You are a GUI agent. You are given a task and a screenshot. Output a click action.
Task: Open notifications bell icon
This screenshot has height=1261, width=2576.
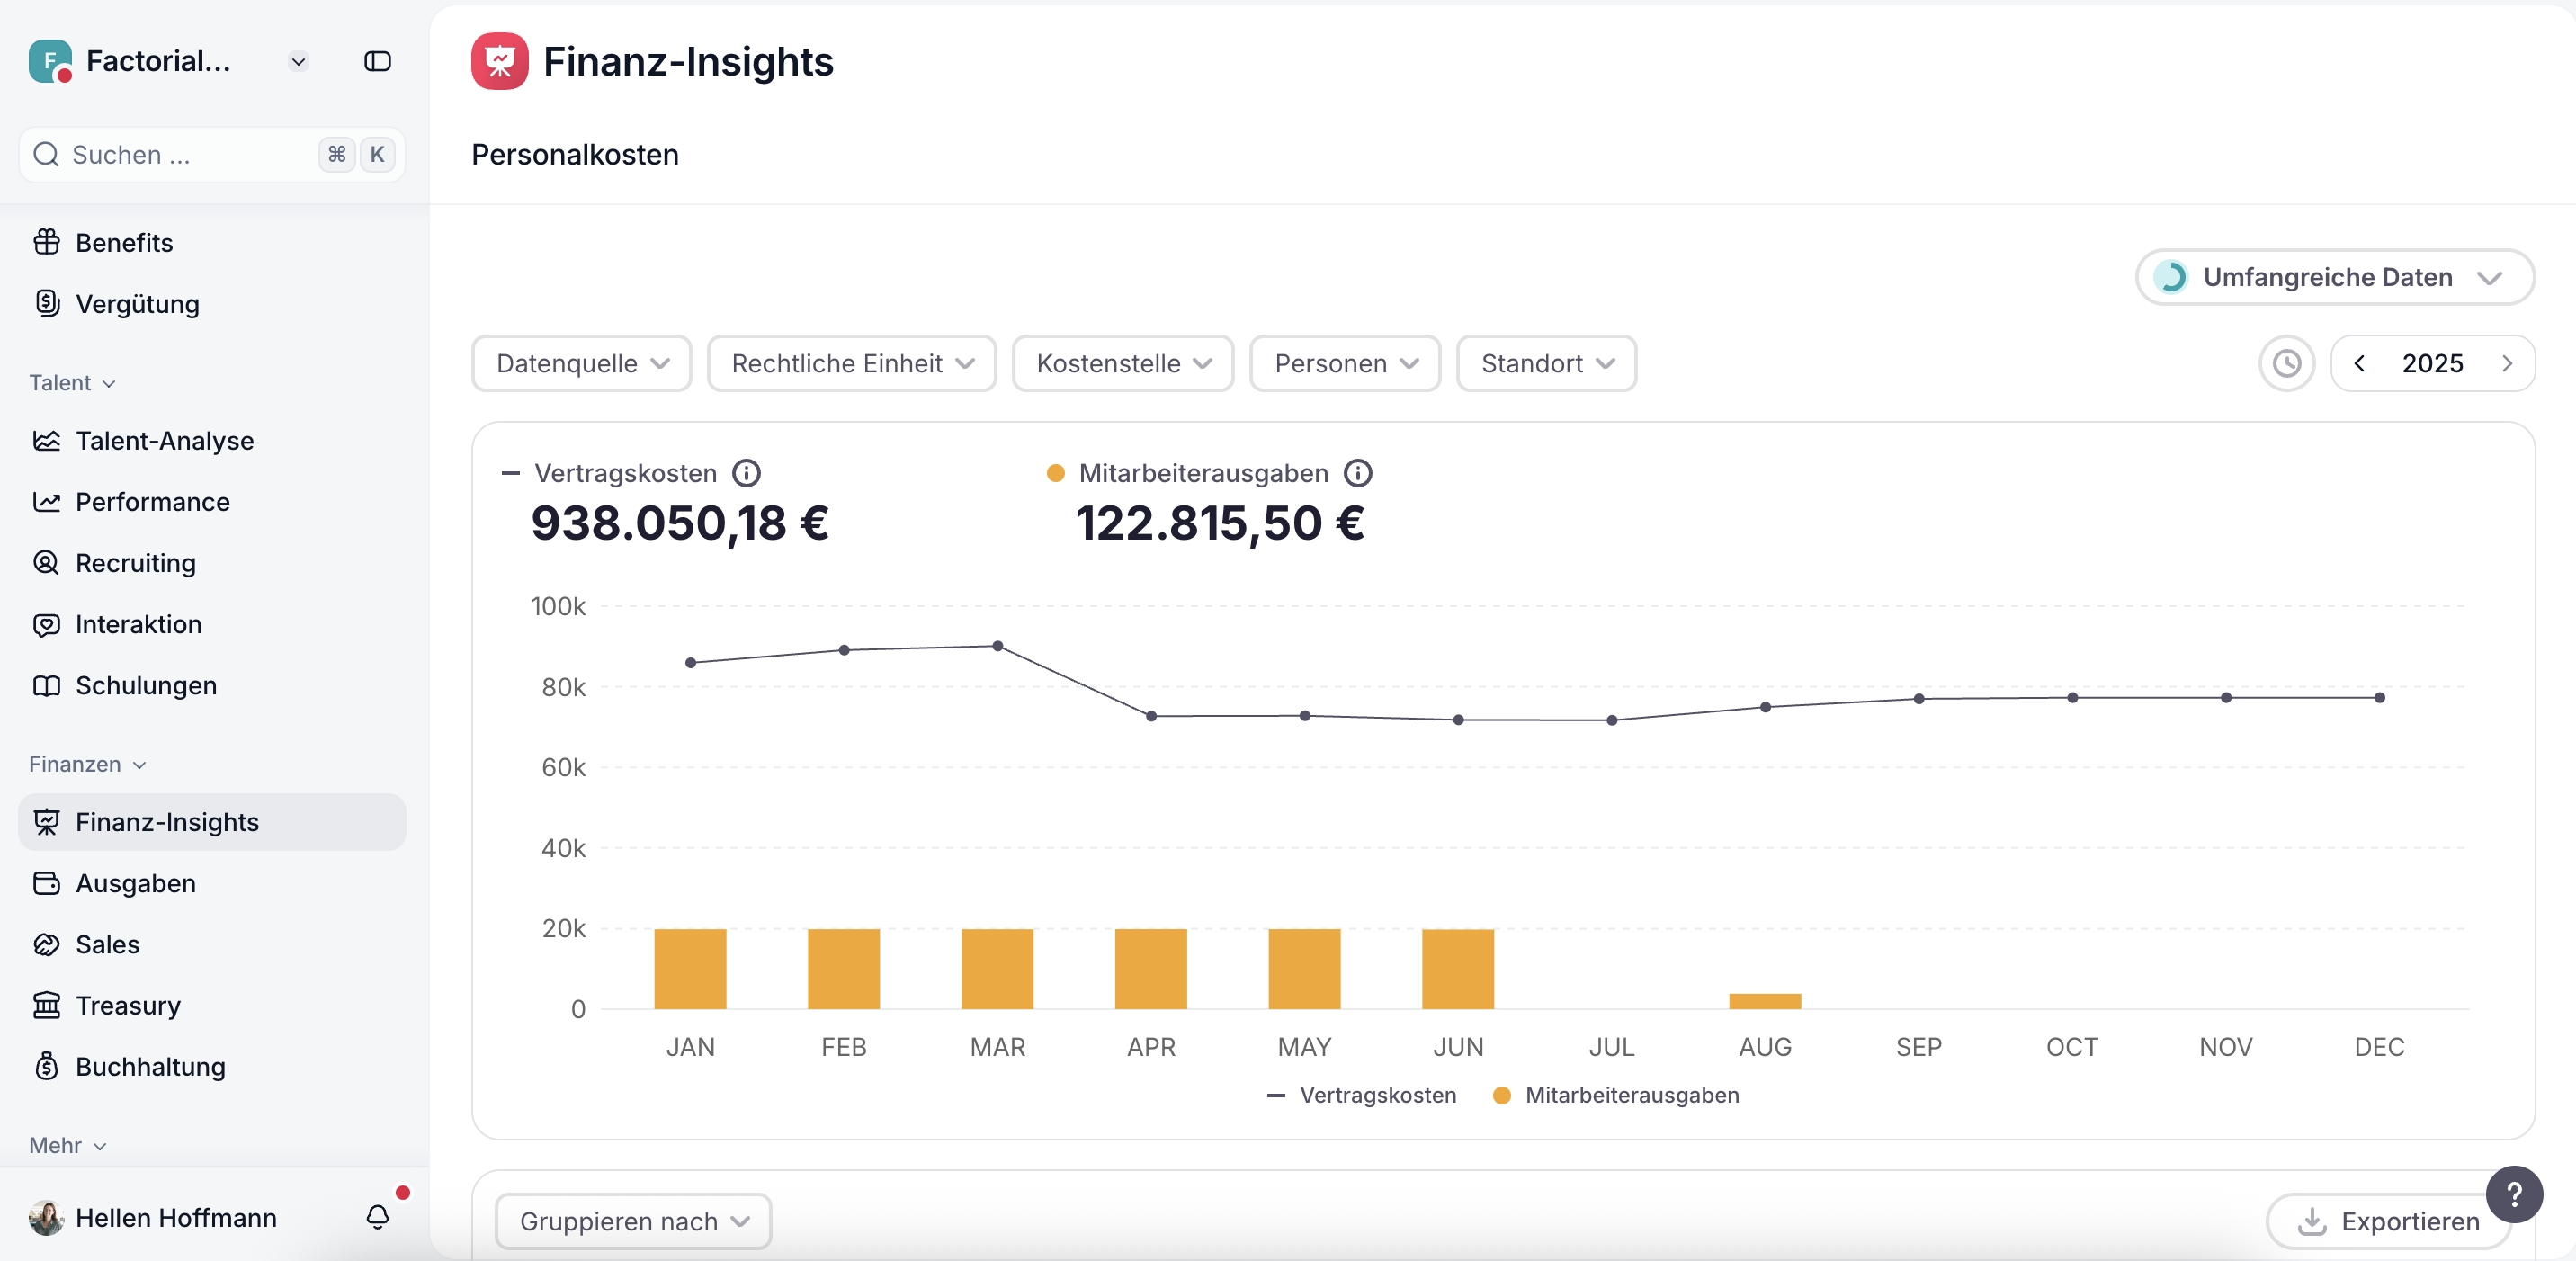tap(377, 1217)
